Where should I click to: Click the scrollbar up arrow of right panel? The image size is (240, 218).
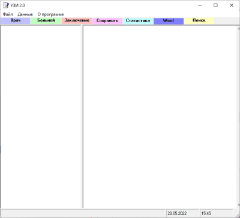238,28
